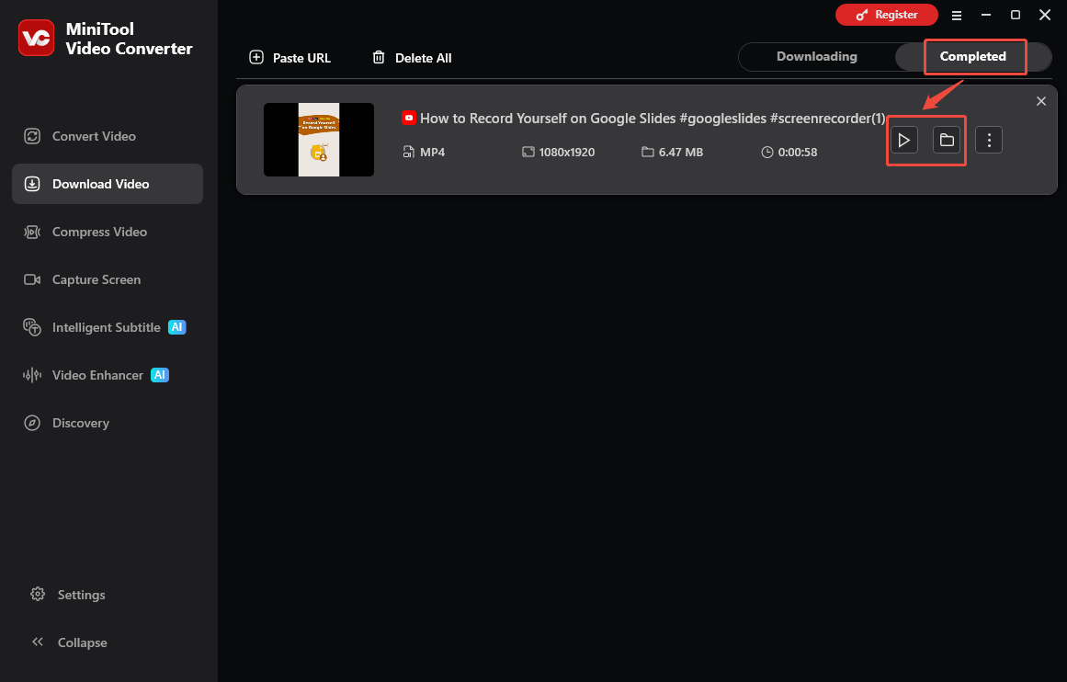The height and width of the screenshot is (682, 1067).
Task: Click the key icon in Register button
Action: click(x=861, y=15)
